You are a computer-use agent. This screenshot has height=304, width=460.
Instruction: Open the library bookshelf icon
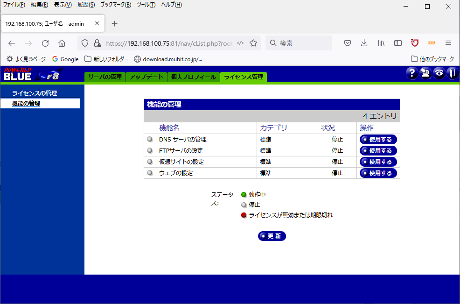[381, 43]
